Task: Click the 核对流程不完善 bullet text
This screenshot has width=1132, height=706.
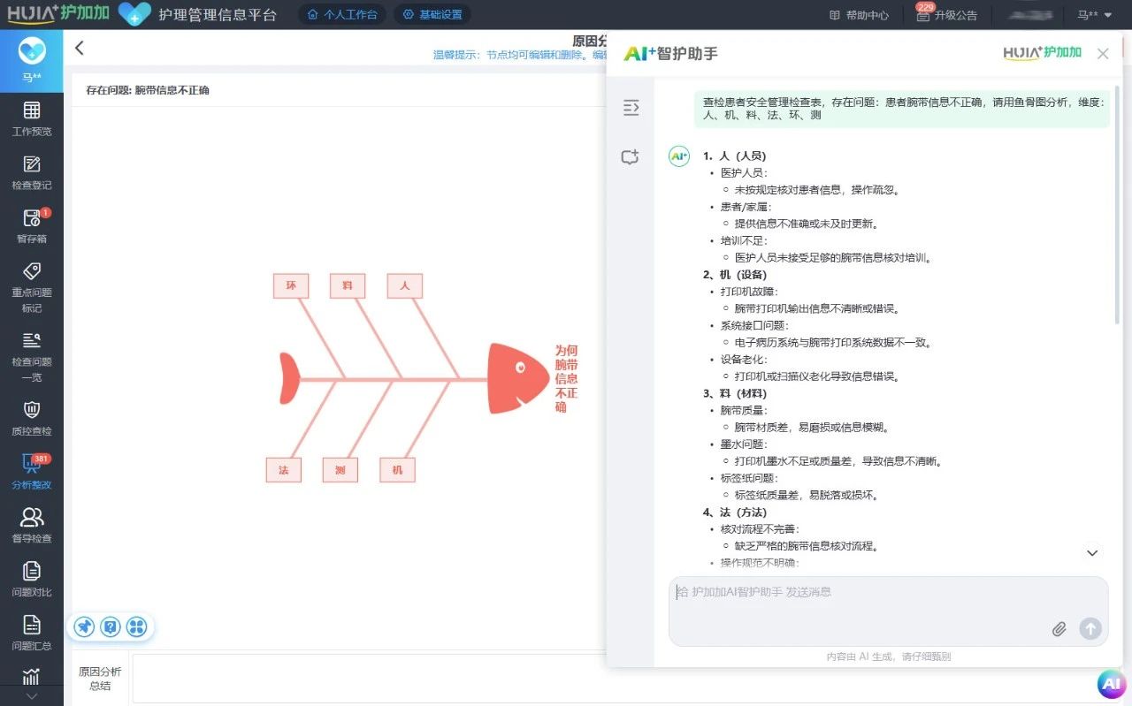Action: coord(760,529)
